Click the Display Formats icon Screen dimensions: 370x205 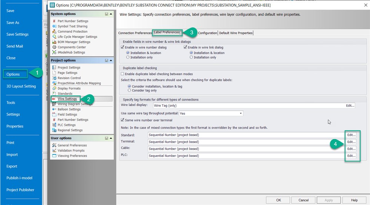[54, 88]
